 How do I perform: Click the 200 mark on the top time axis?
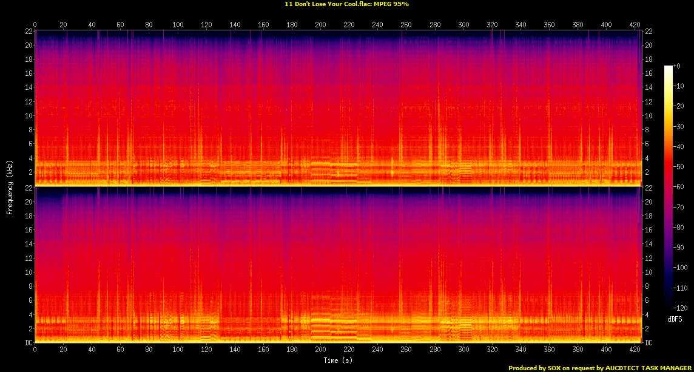320,25
